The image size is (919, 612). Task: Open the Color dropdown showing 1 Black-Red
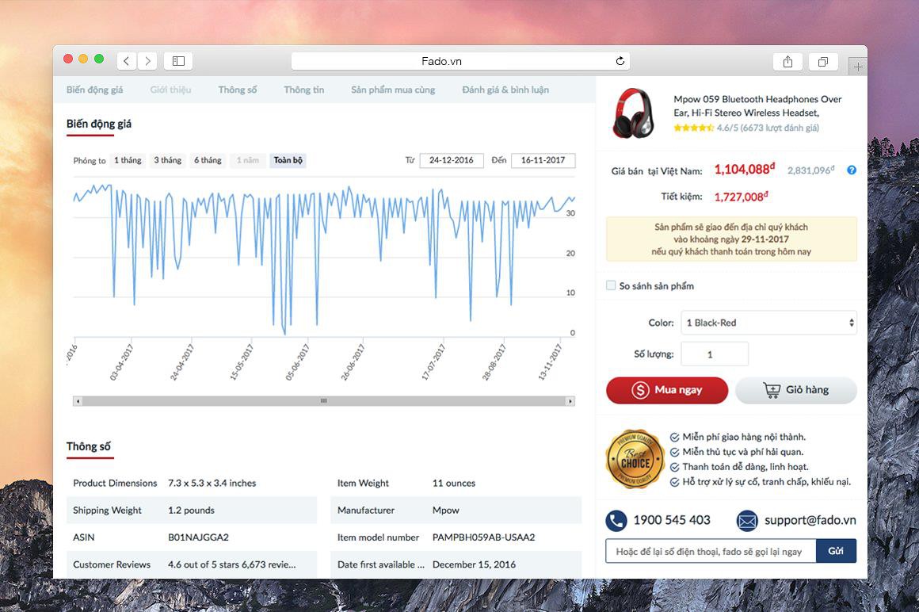(768, 323)
